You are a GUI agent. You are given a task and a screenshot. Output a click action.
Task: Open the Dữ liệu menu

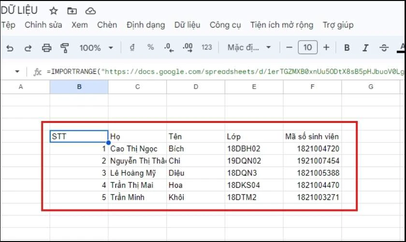(x=187, y=25)
